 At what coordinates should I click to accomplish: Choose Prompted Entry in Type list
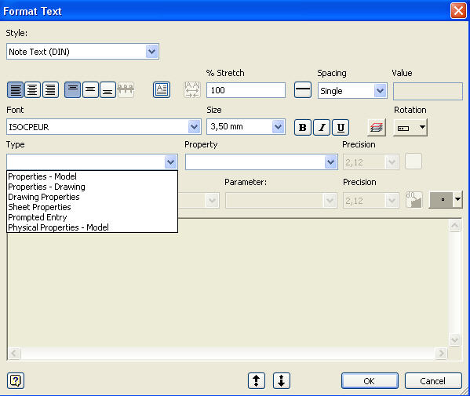(38, 217)
